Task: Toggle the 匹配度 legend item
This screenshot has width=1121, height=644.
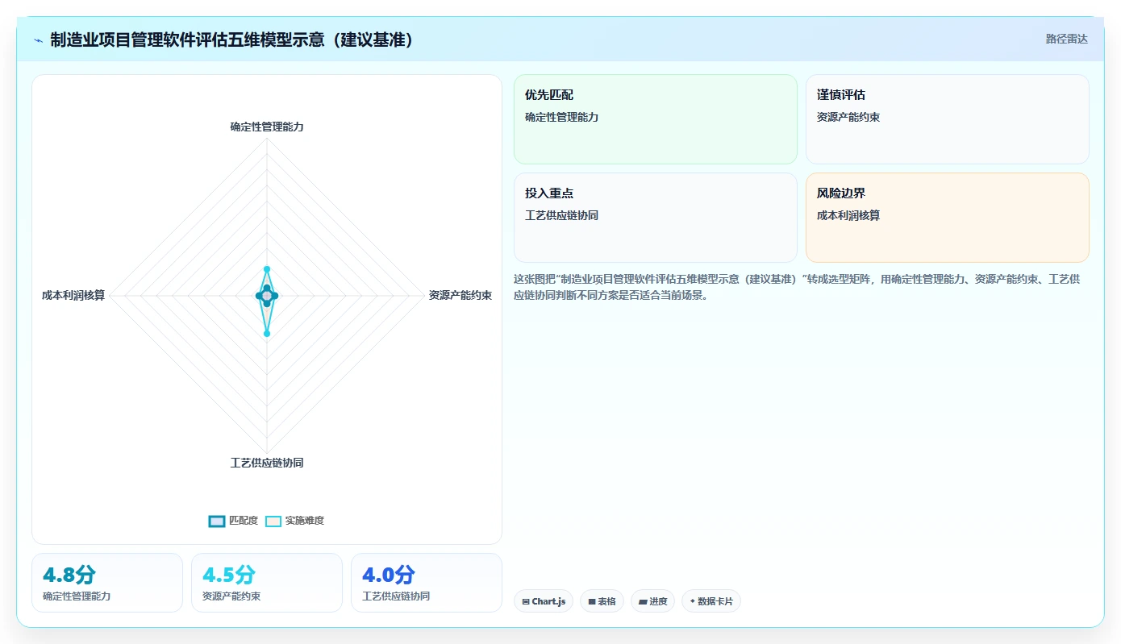Action: click(x=233, y=521)
